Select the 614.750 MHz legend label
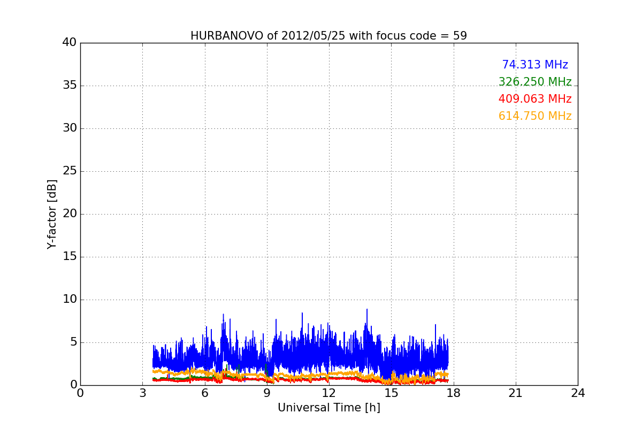The height and width of the screenshot is (428, 642). [x=535, y=116]
